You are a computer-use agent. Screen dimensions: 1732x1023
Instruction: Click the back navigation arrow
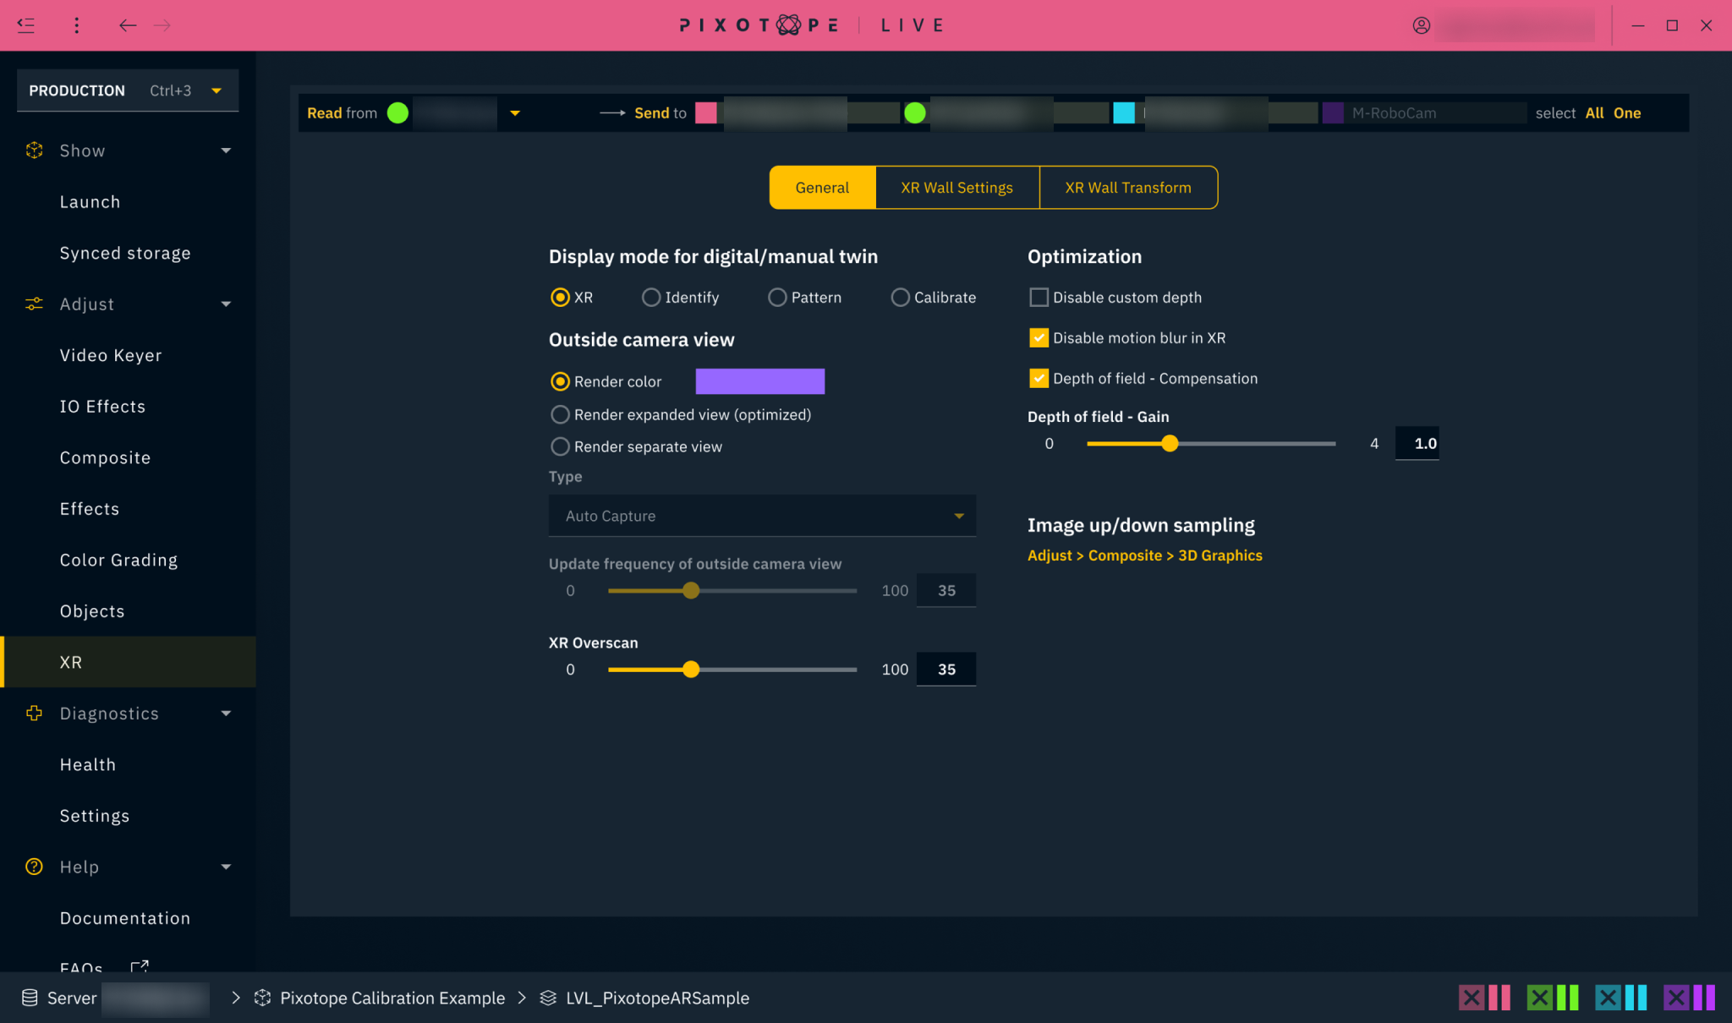point(128,25)
